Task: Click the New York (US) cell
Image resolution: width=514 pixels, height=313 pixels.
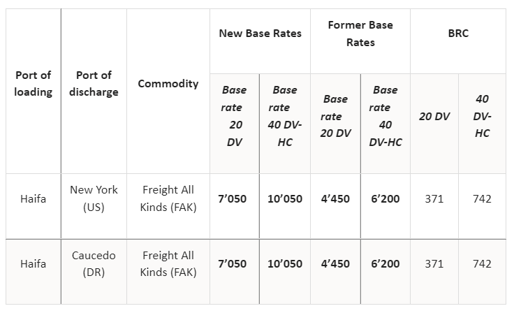Action: pos(94,198)
